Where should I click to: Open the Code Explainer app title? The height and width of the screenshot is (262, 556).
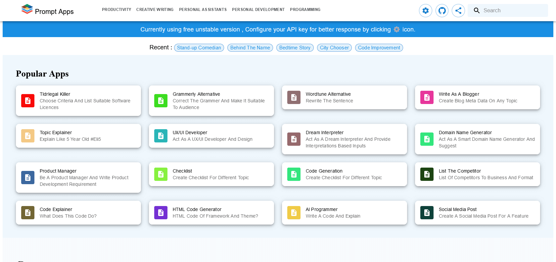pos(56,209)
